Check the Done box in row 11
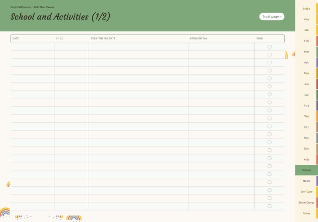This screenshot has width=318, height=222. click(x=270, y=126)
